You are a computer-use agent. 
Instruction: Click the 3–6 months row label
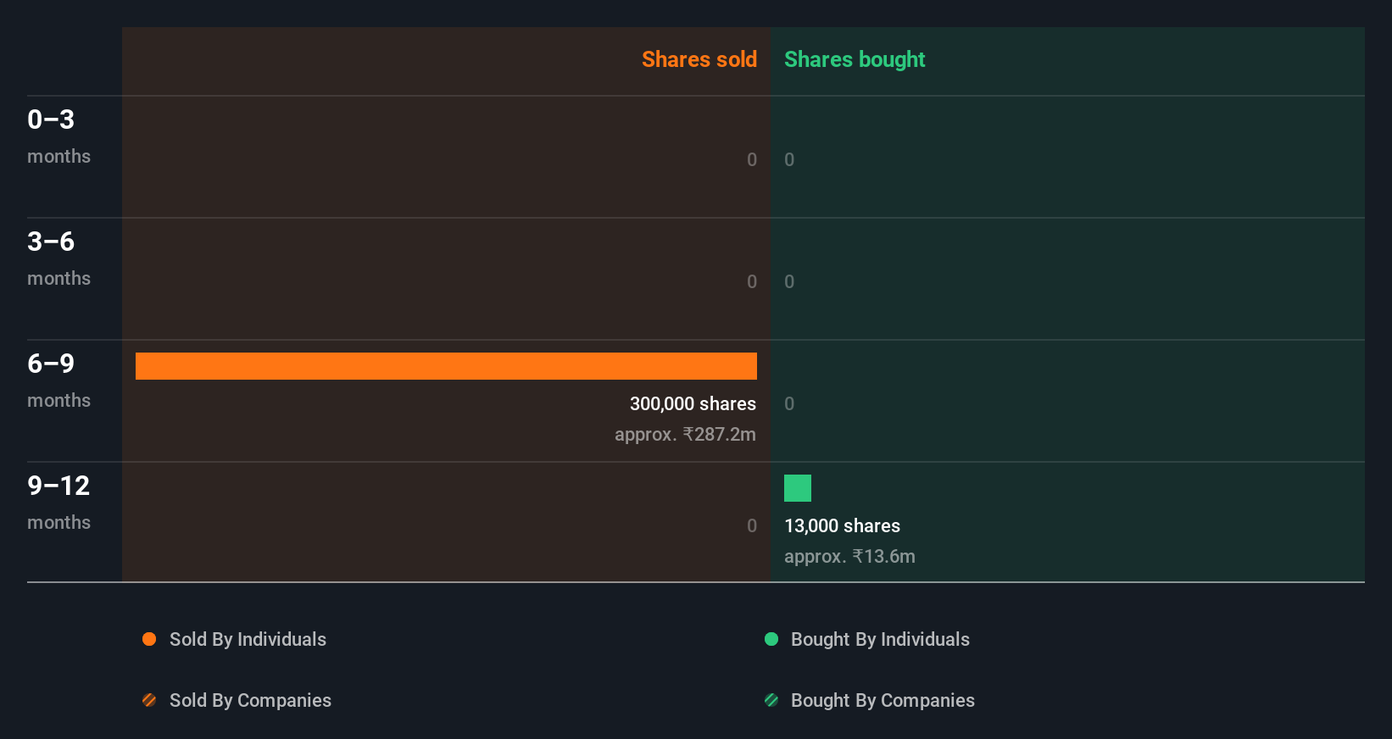click(x=58, y=258)
